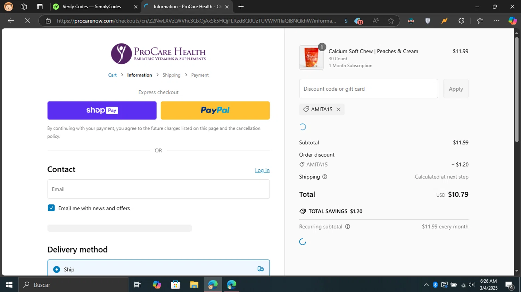The image size is (521, 292).
Task: Open the volume speaker tray icon
Action: pos(471,285)
